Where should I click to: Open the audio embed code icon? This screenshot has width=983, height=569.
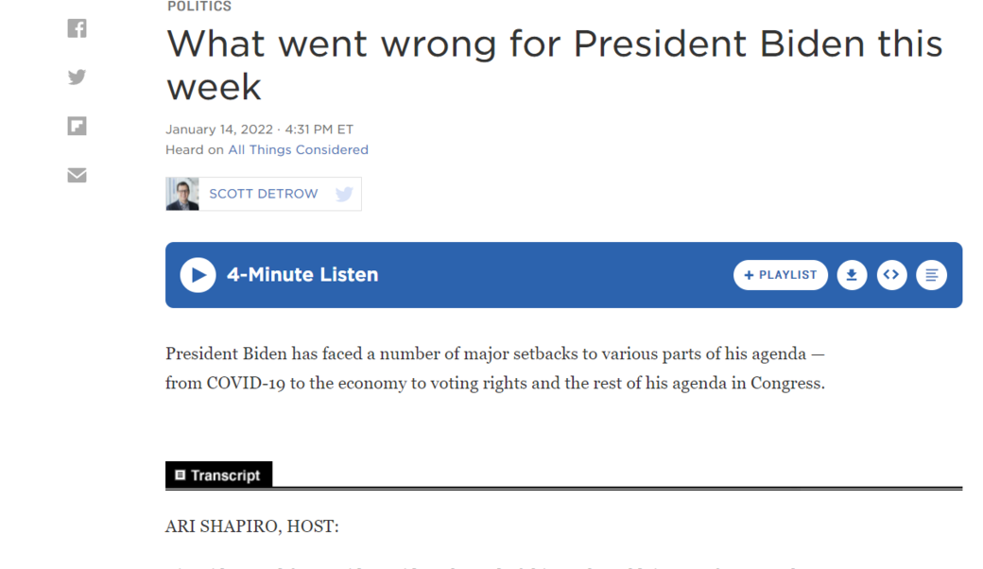(891, 275)
